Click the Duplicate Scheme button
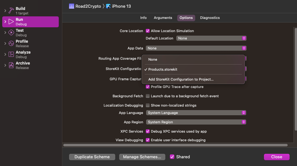This screenshot has height=166, width=297. coord(92,157)
